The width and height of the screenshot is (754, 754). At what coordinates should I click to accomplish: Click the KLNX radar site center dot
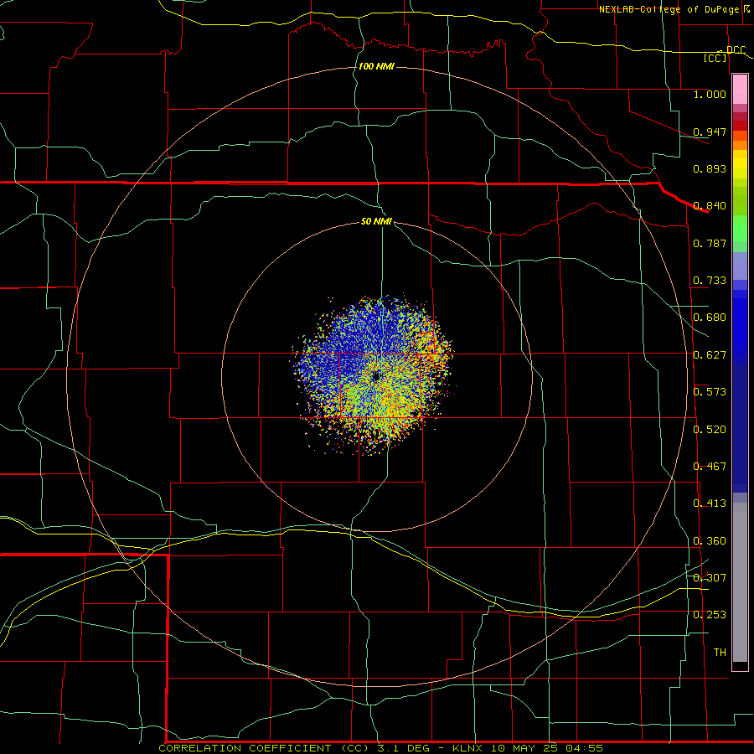pos(376,376)
